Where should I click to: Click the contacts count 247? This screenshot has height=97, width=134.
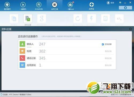(x=42, y=44)
